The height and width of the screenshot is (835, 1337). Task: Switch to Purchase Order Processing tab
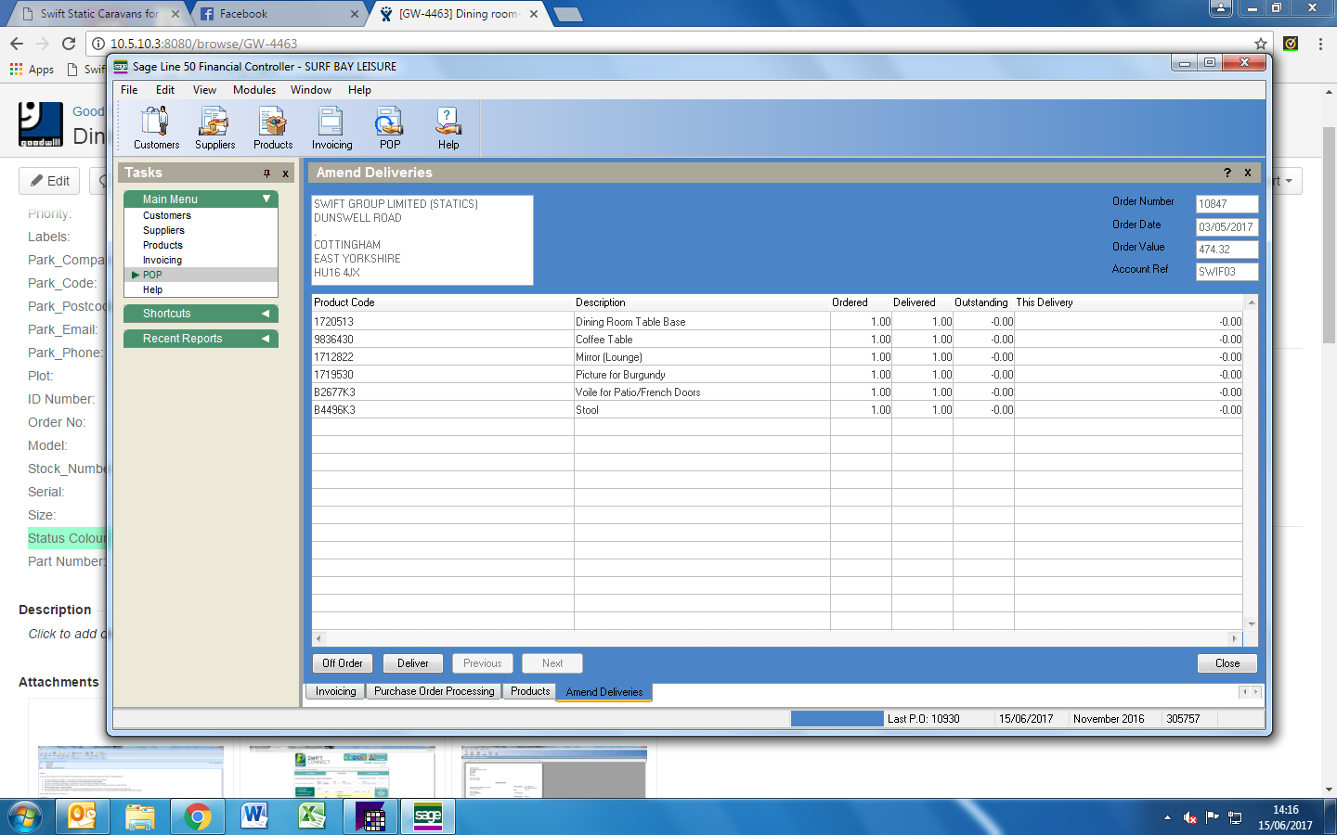434,691
